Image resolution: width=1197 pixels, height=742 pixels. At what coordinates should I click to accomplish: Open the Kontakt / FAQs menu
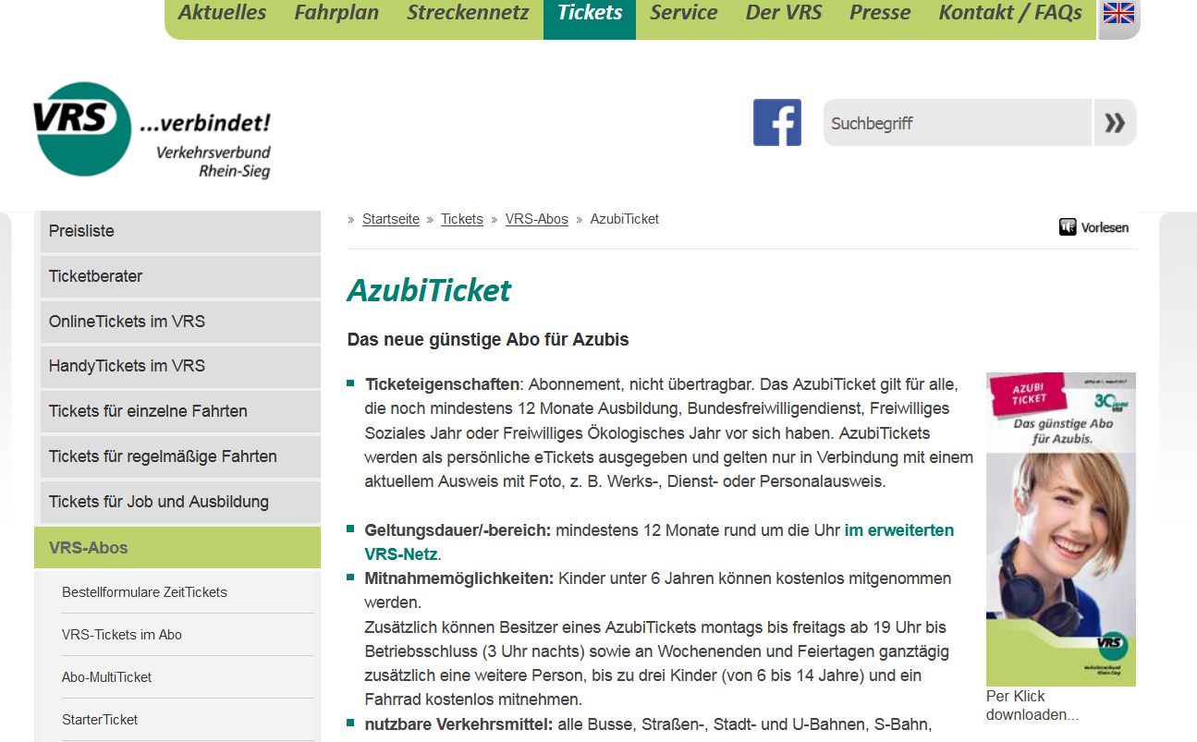(x=1010, y=13)
